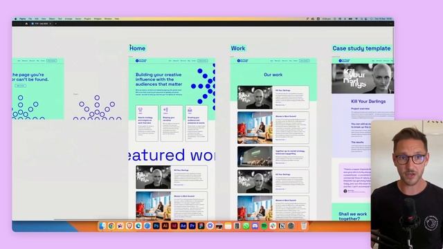Select the conference stage image on Work page
Screen dimensions: 443x249
click(x=255, y=156)
